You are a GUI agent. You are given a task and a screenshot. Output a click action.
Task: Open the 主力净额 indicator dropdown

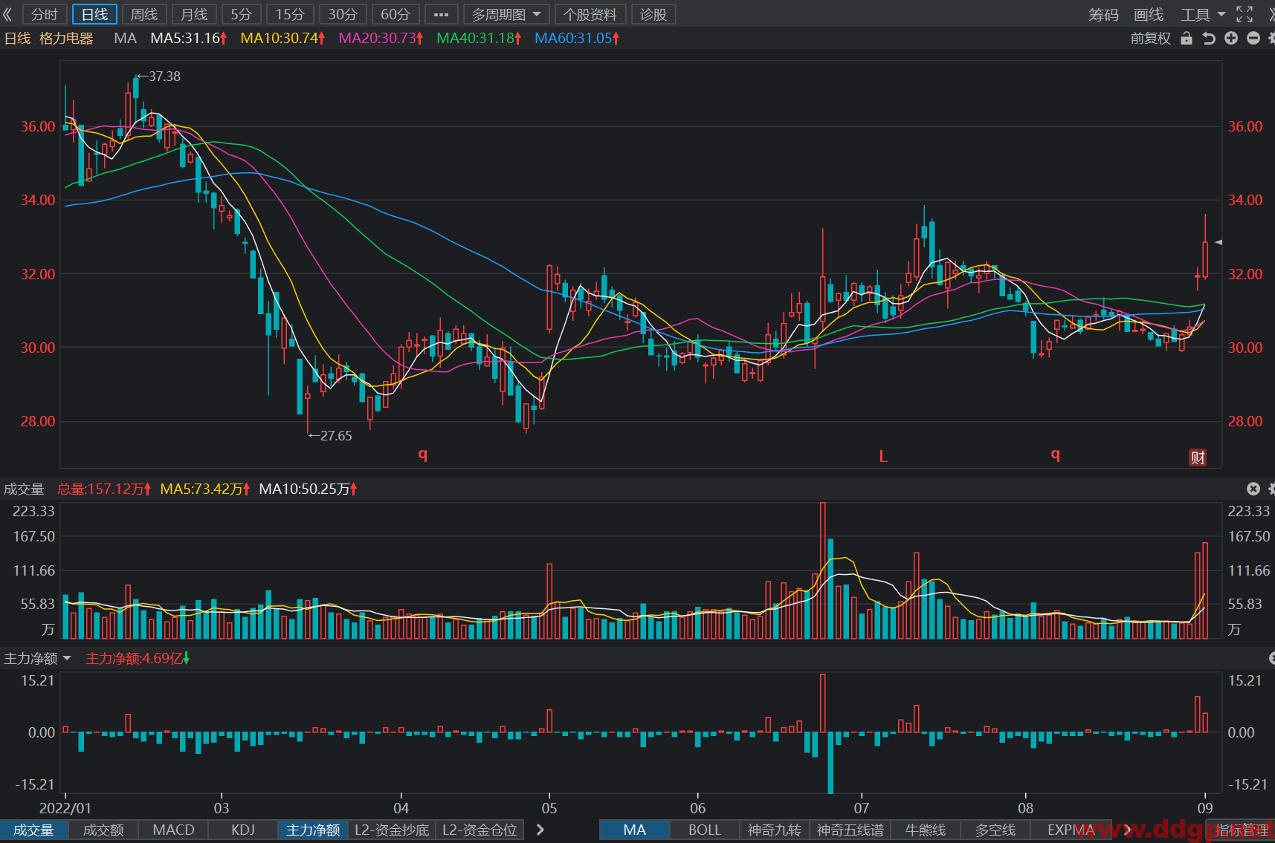pyautogui.click(x=37, y=658)
